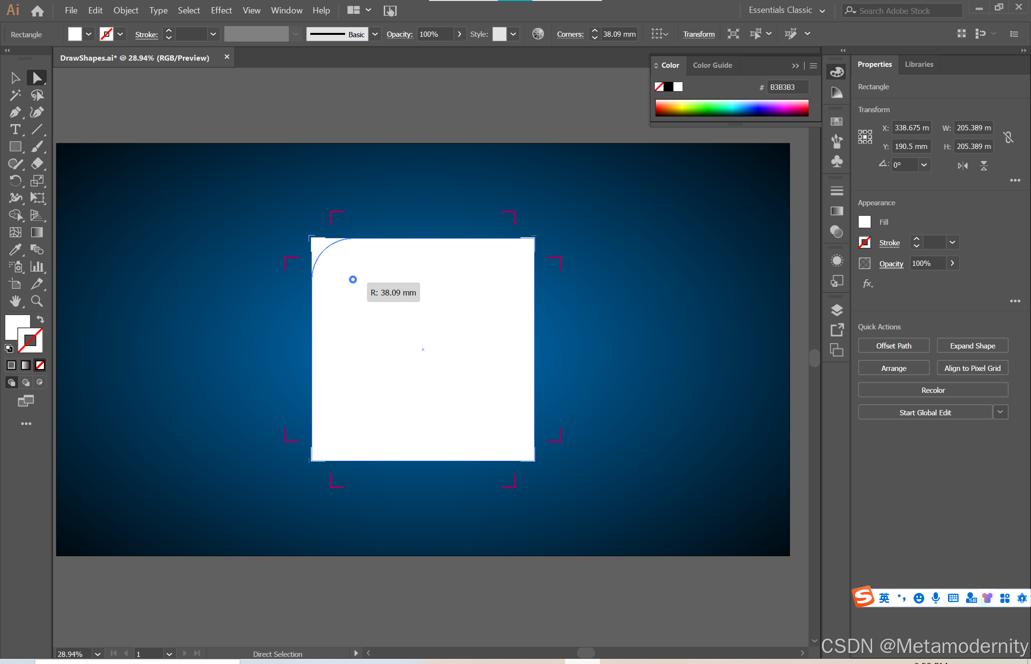Open Layers panel from side dock
1031x664 pixels.
point(836,310)
